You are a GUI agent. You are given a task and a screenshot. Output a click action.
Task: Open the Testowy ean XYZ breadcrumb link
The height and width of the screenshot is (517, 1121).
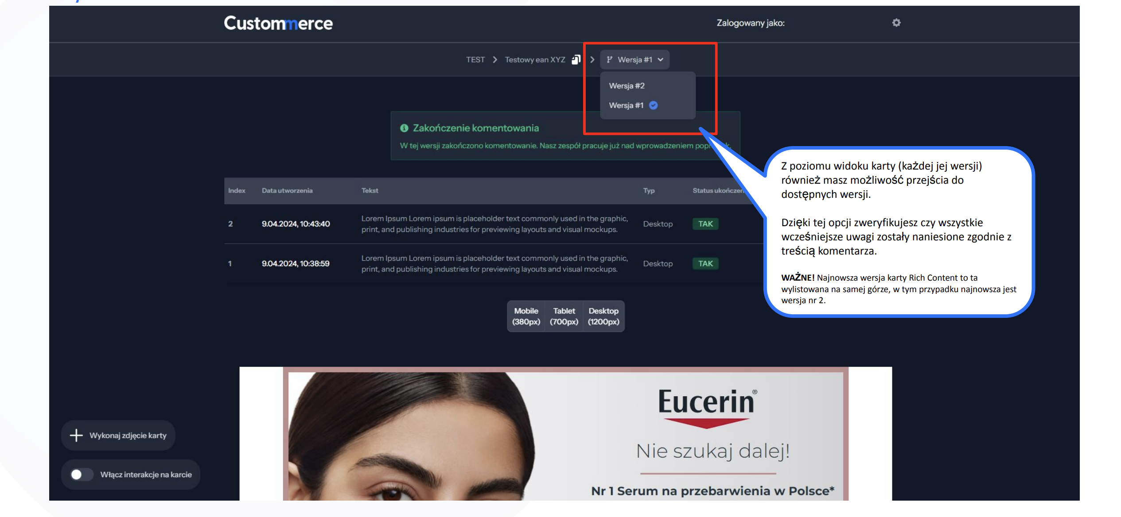click(x=535, y=60)
